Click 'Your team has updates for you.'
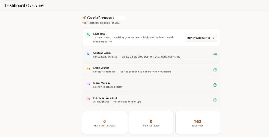269x137 pixels. coord(101,23)
